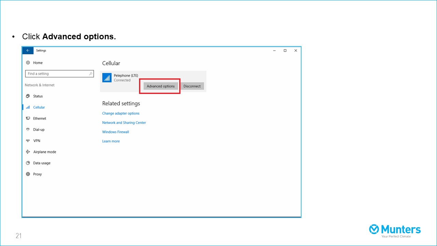Click the Find a setting field
This screenshot has width=437, height=246.
[56, 74]
